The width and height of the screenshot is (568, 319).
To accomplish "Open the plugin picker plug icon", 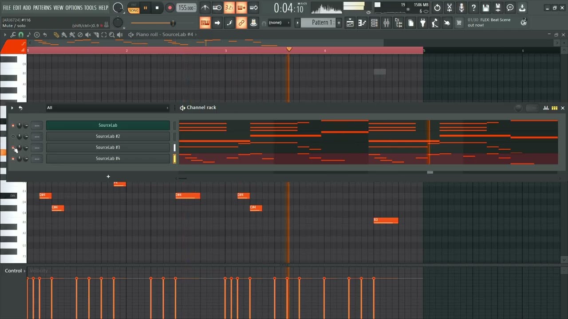I will click(x=422, y=23).
